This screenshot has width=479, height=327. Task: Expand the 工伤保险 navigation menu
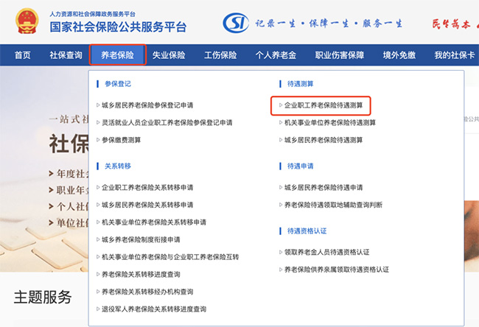click(220, 55)
